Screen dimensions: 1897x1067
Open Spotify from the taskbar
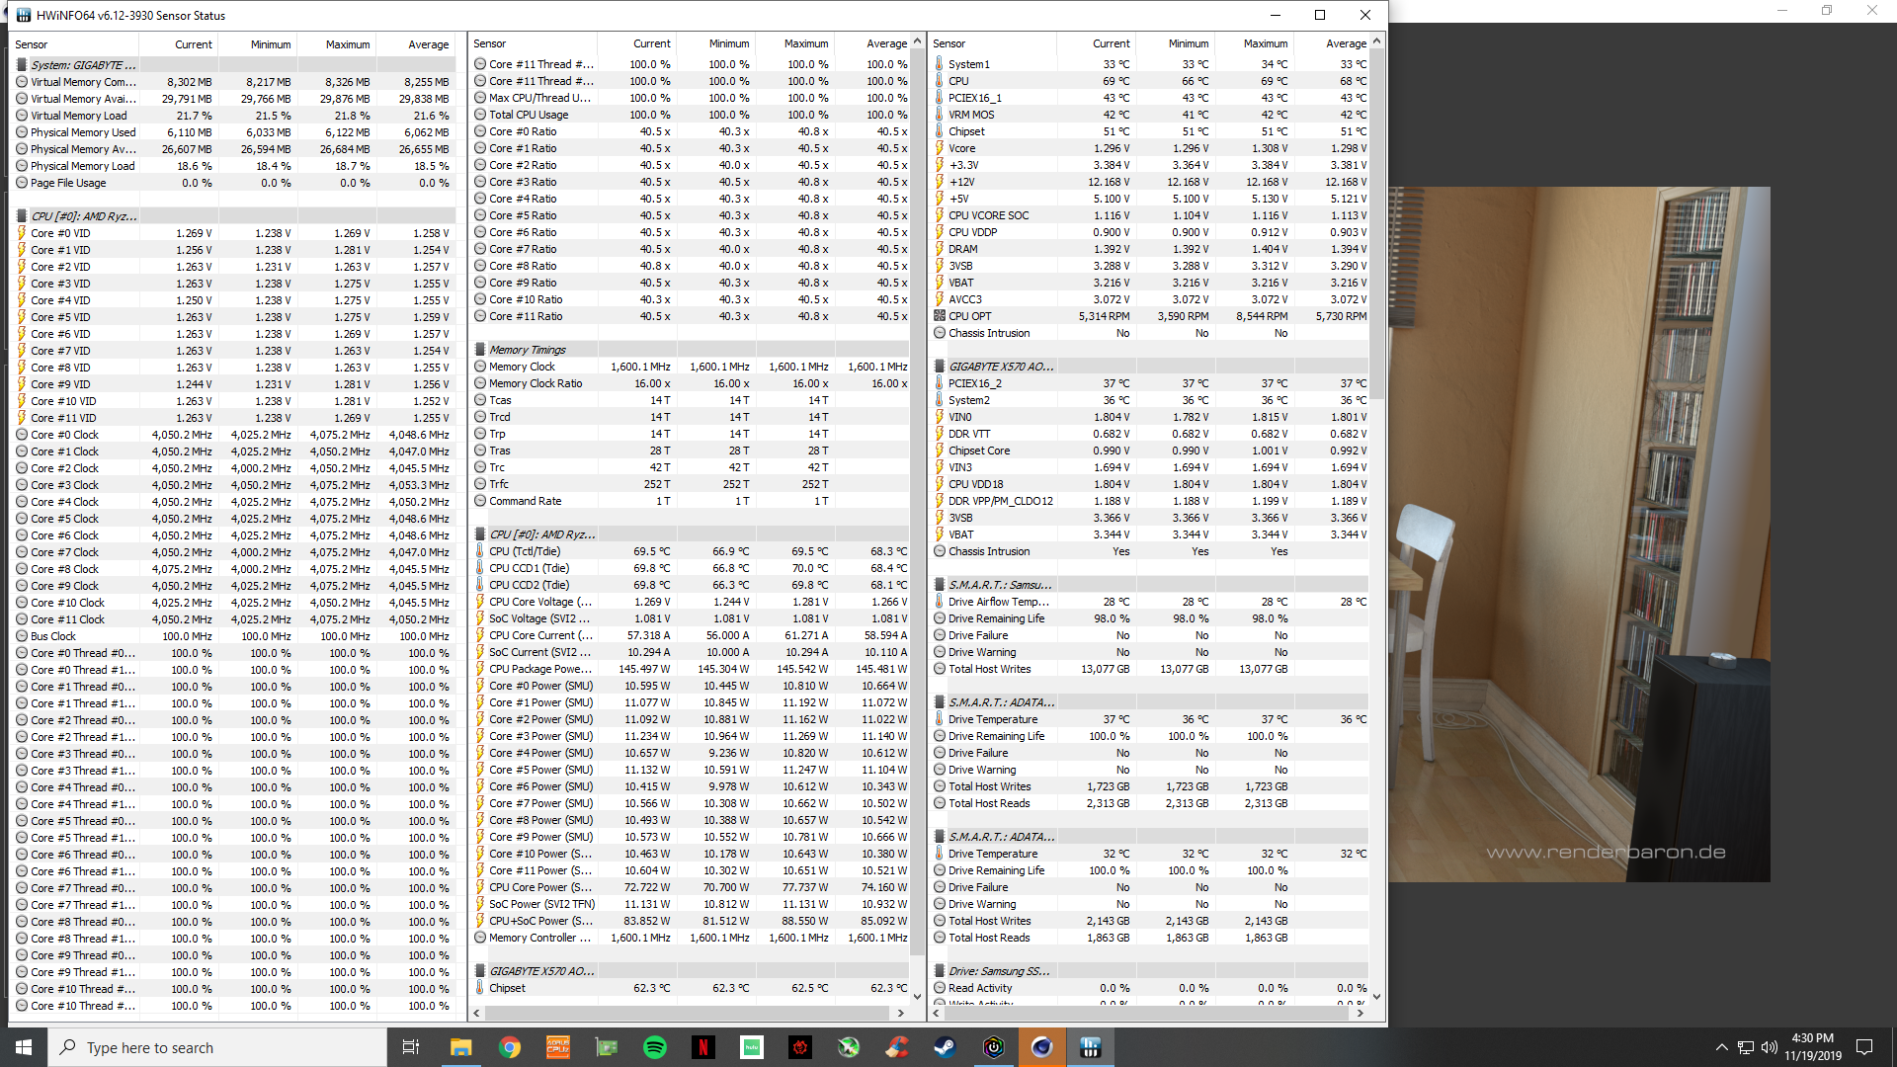(655, 1047)
